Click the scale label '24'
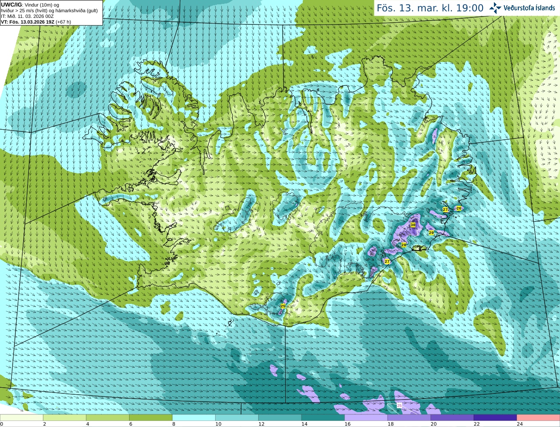560x427 pixels. 520,424
